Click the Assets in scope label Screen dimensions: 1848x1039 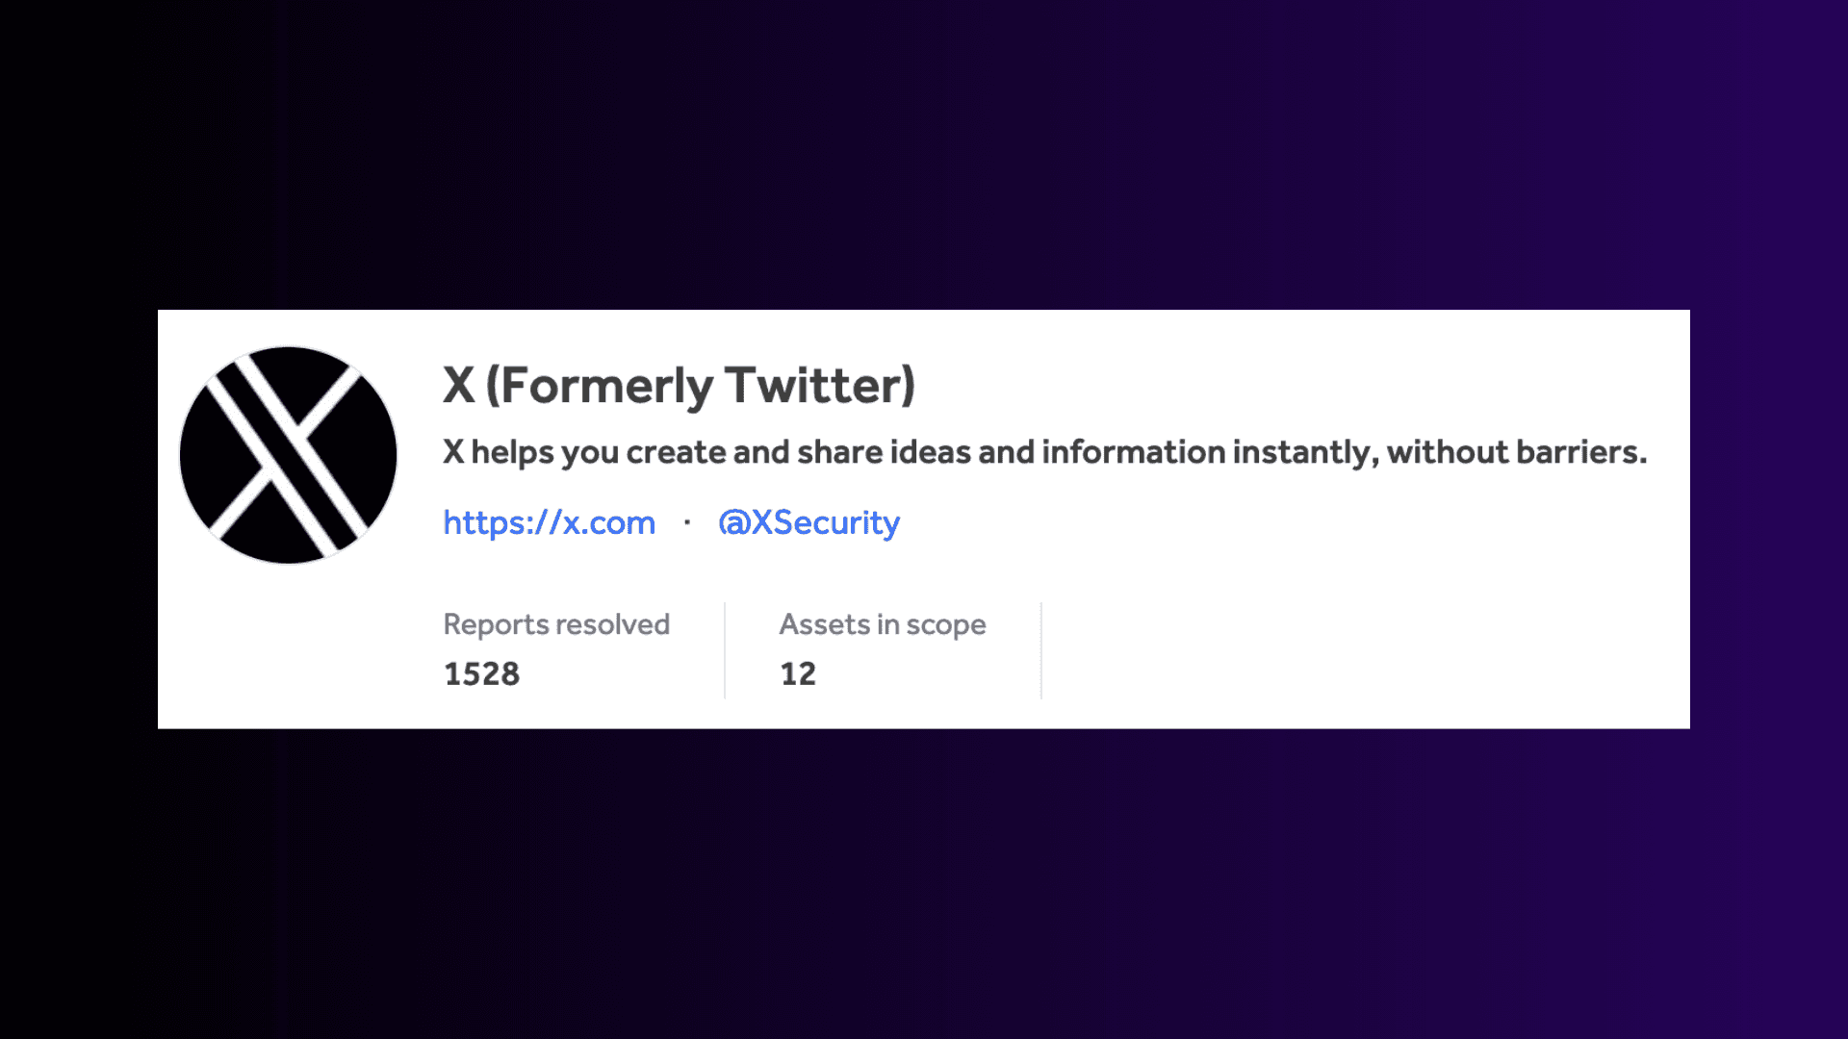tap(883, 624)
